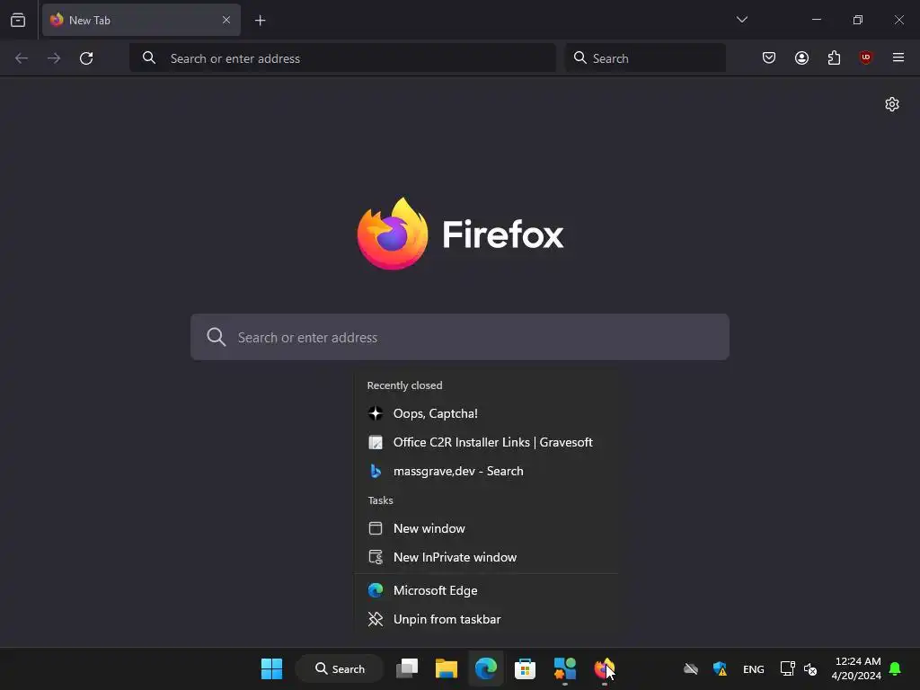The height and width of the screenshot is (690, 920).
Task: Reload the current page
Action: tap(86, 58)
